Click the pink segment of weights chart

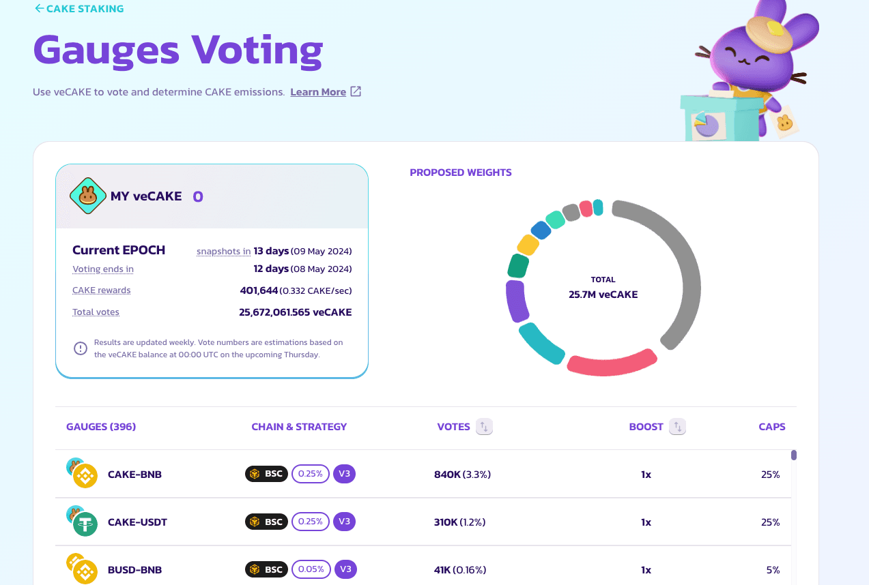click(612, 362)
